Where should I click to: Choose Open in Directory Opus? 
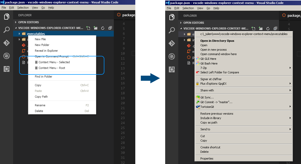pos(244,41)
